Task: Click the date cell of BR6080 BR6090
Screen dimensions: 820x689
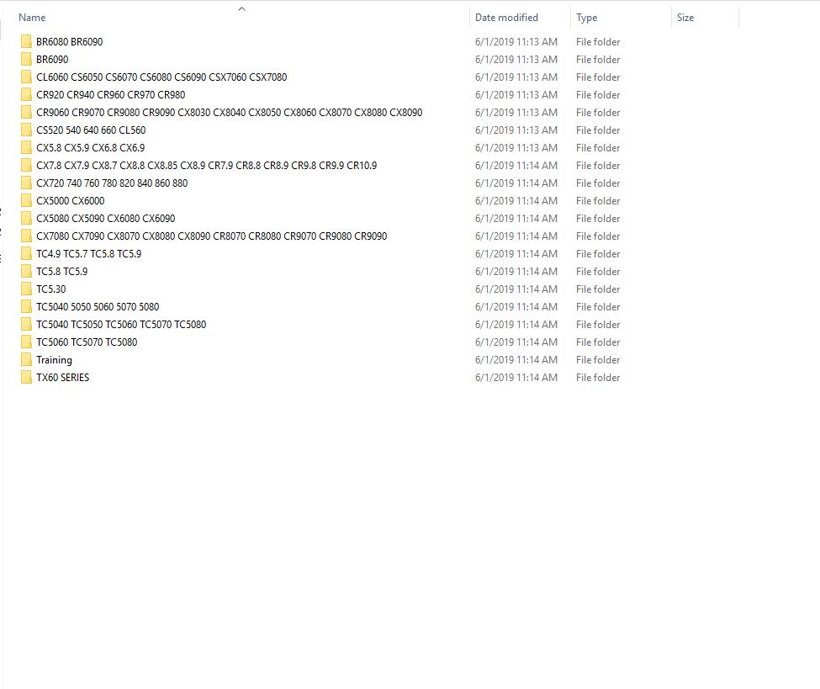Action: tap(516, 42)
